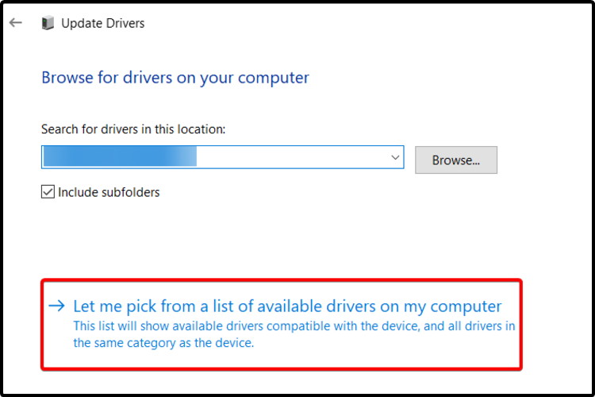Click the word "subfolders" next to the checkbox

click(x=129, y=192)
